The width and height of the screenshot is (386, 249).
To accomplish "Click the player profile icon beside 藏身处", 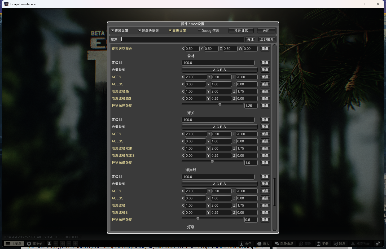I will click(49, 244).
